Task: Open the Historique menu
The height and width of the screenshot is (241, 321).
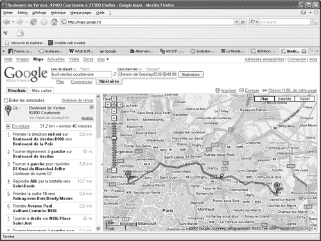Action: pyautogui.click(x=58, y=13)
